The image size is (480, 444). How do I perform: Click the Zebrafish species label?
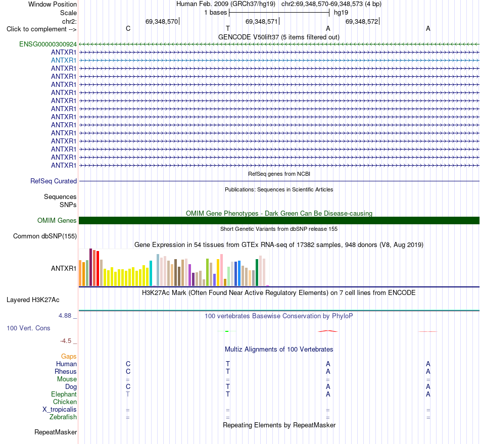coord(63,417)
